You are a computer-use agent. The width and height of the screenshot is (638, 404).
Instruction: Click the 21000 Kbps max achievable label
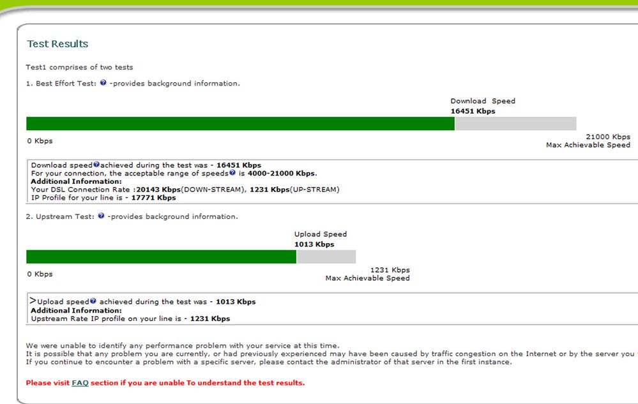608,137
